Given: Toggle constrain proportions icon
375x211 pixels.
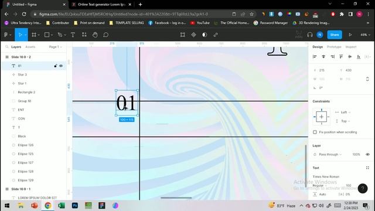Looking at the screenshot, I should tap(367, 79).
